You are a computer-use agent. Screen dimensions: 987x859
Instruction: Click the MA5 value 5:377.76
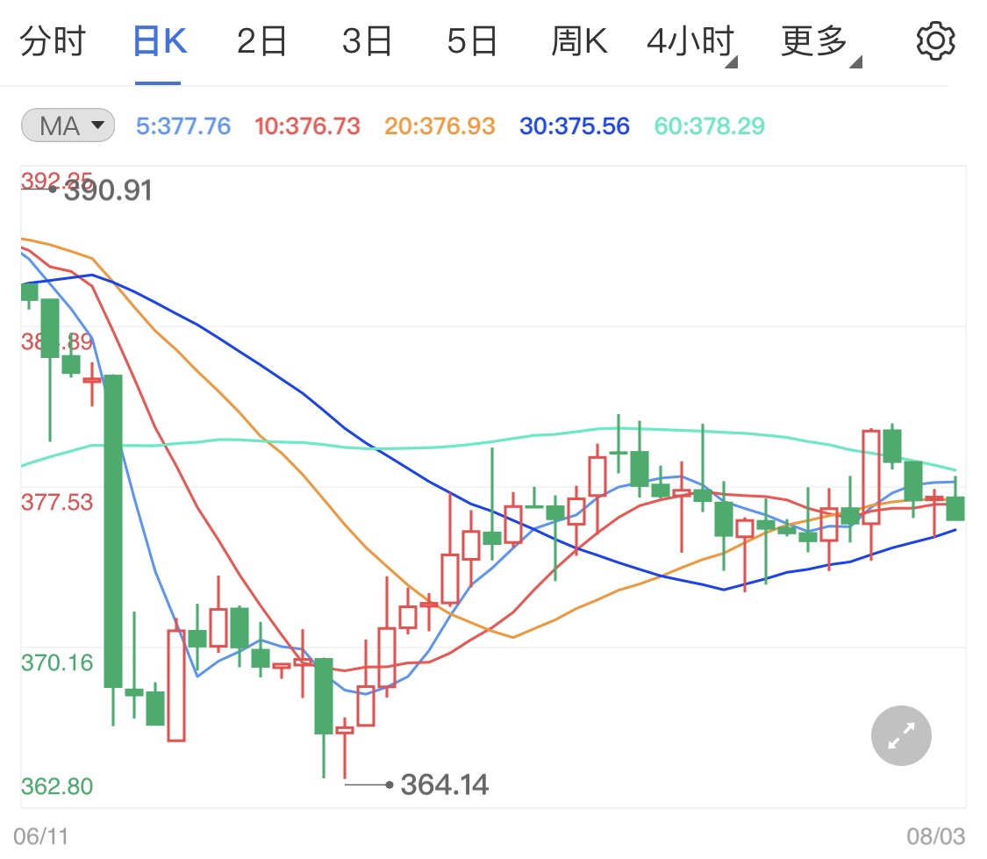click(183, 125)
